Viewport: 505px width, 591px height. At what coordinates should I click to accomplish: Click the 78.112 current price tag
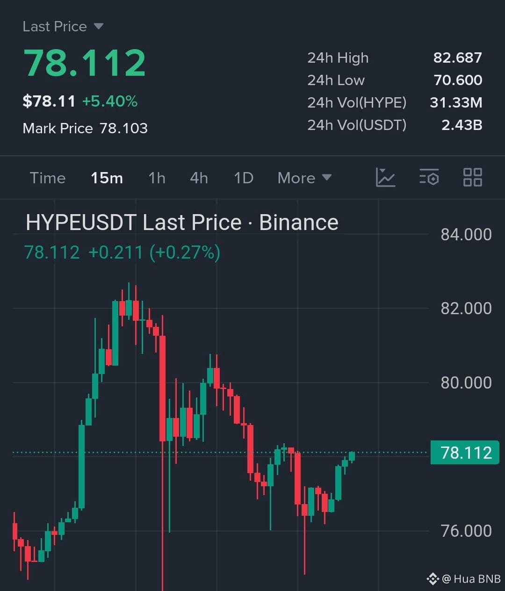[x=465, y=453]
